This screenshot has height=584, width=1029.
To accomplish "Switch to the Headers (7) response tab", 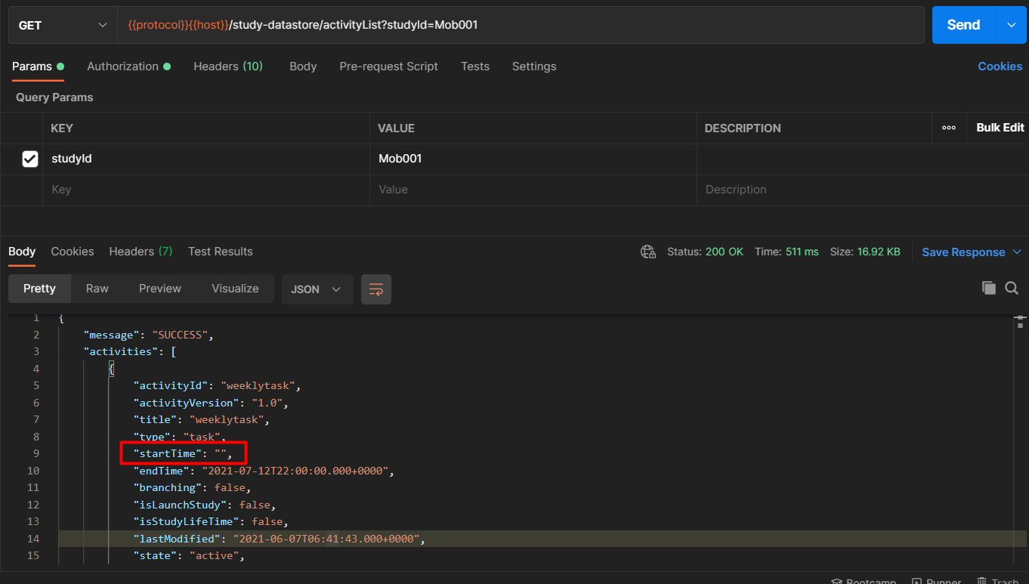I will click(x=140, y=251).
